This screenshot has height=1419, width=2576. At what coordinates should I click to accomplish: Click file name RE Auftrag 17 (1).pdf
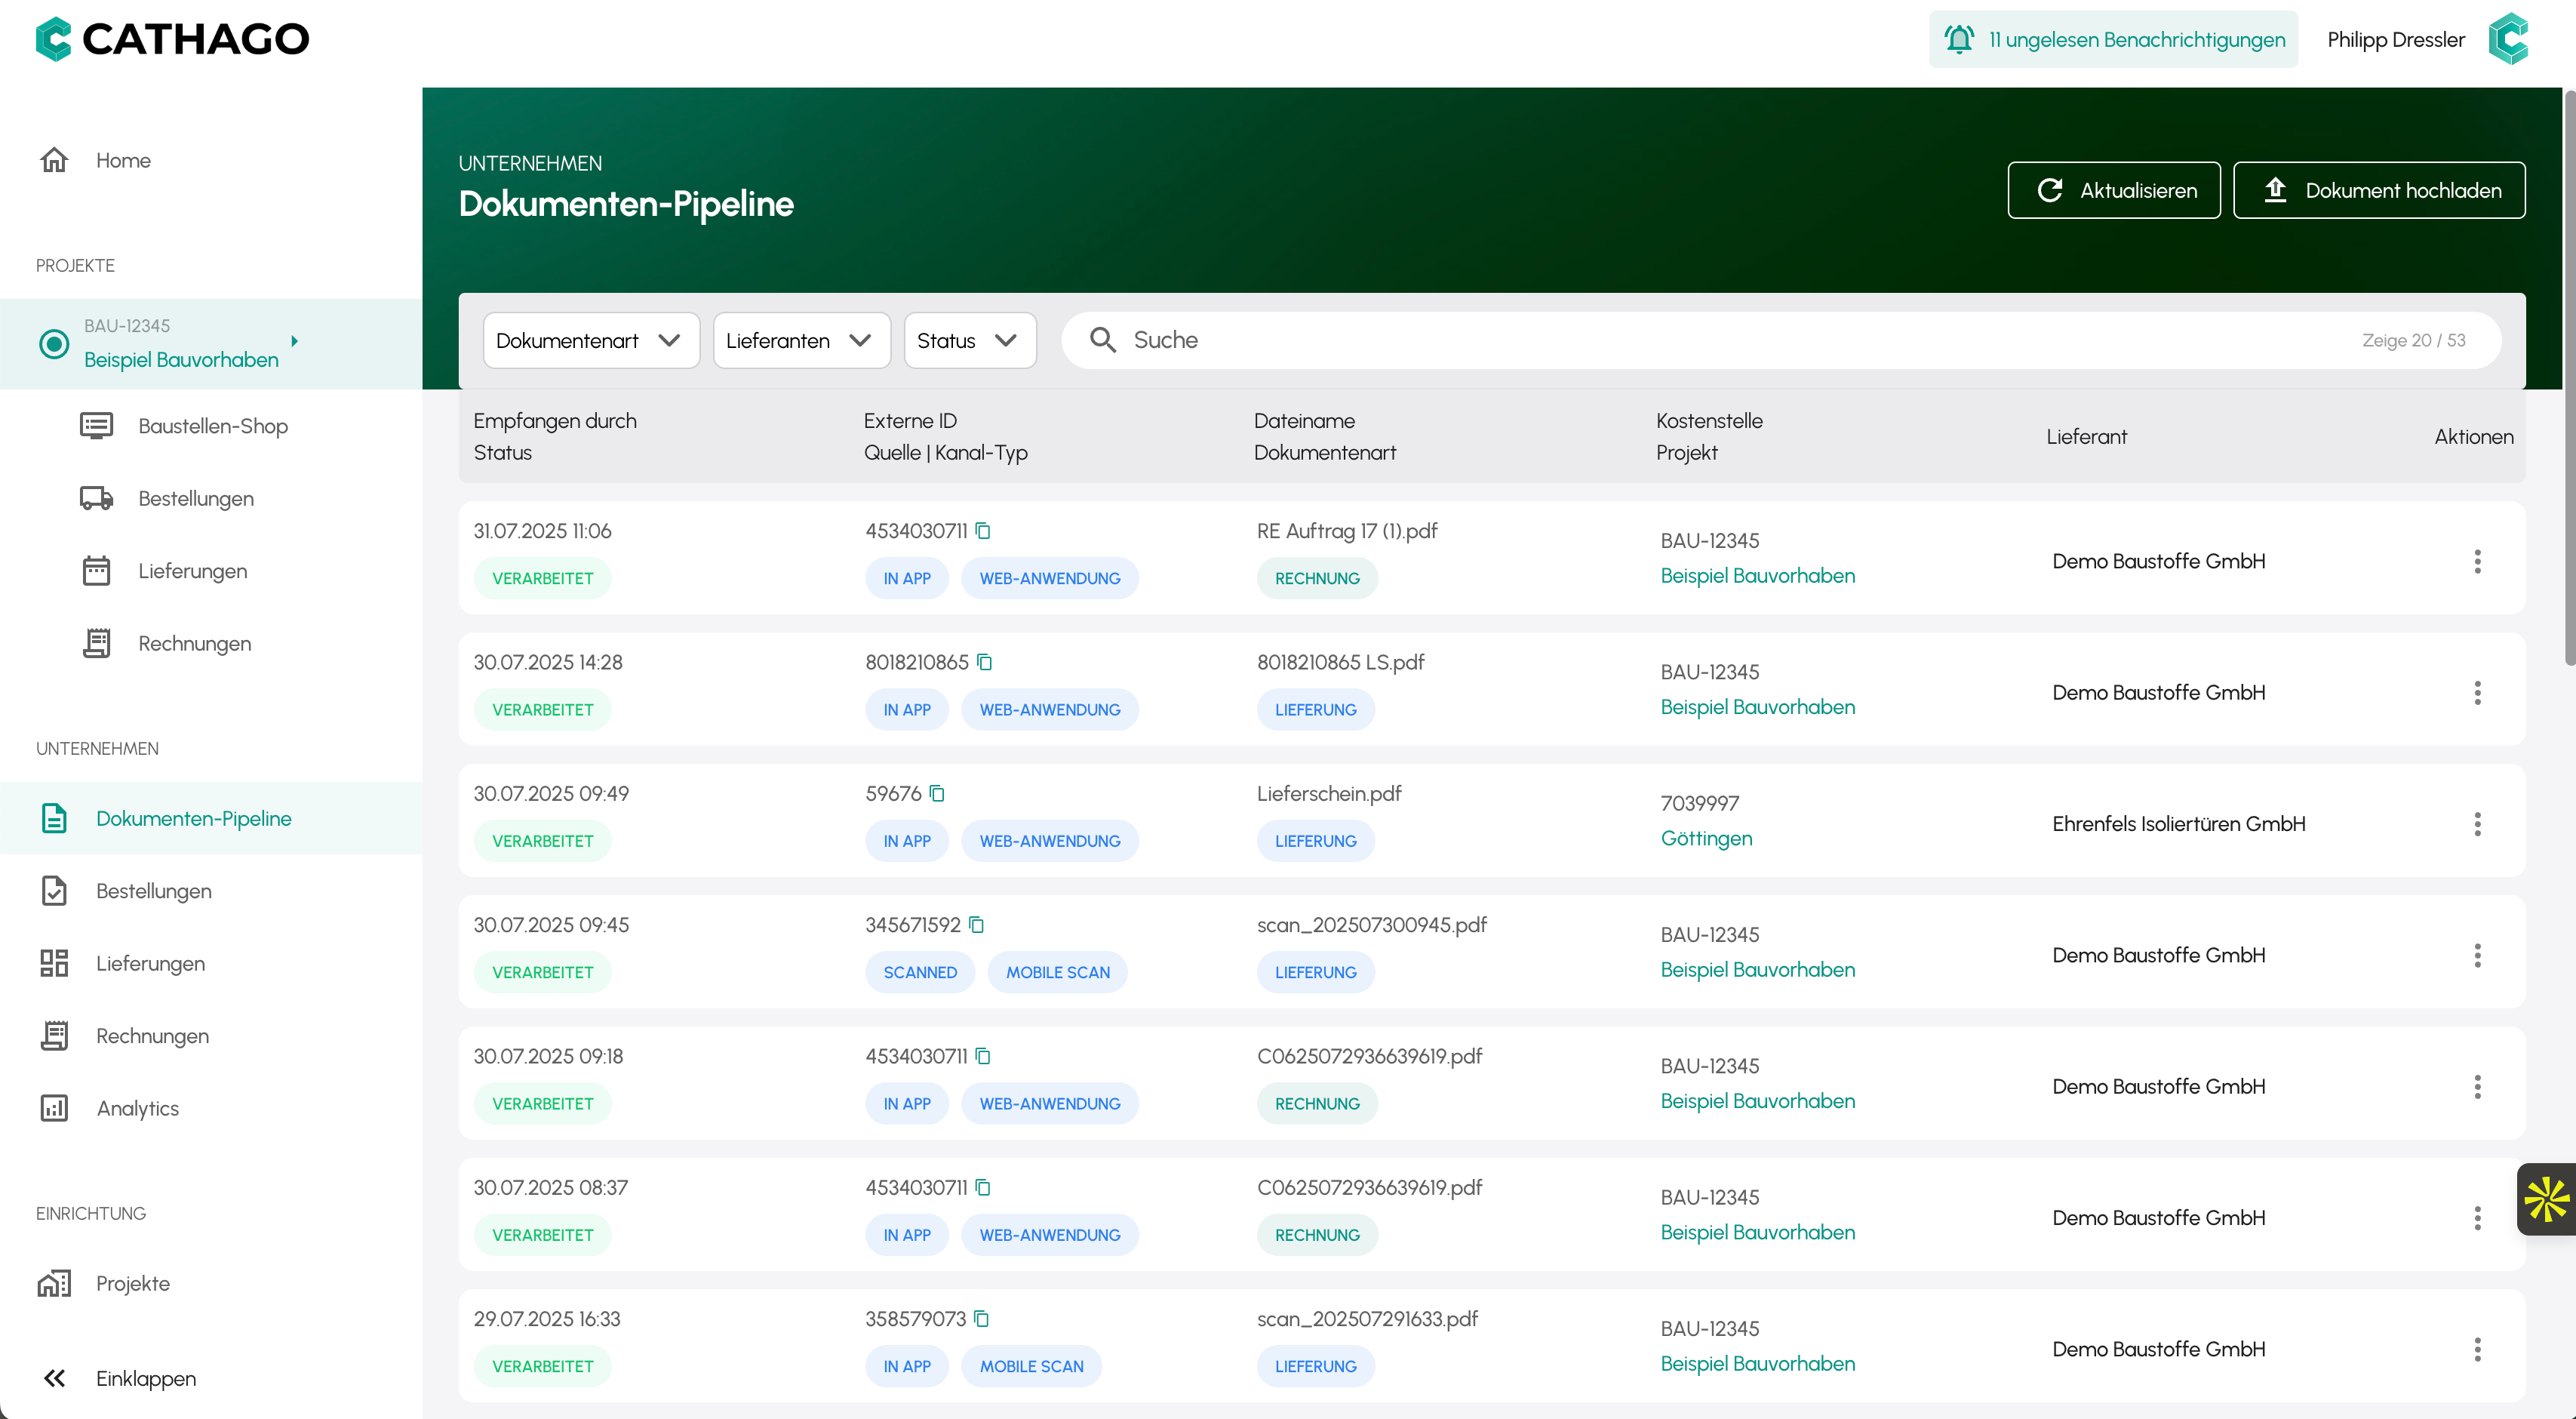(x=1346, y=531)
